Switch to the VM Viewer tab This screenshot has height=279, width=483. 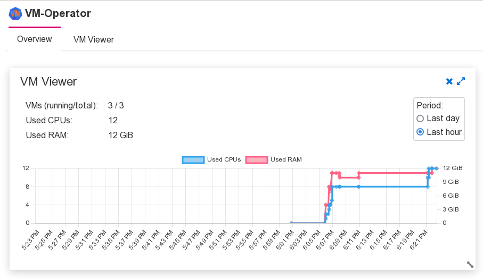(94, 39)
